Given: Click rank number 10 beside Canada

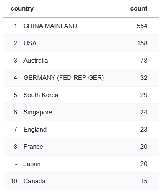Looking at the screenshot, I should (14, 181).
